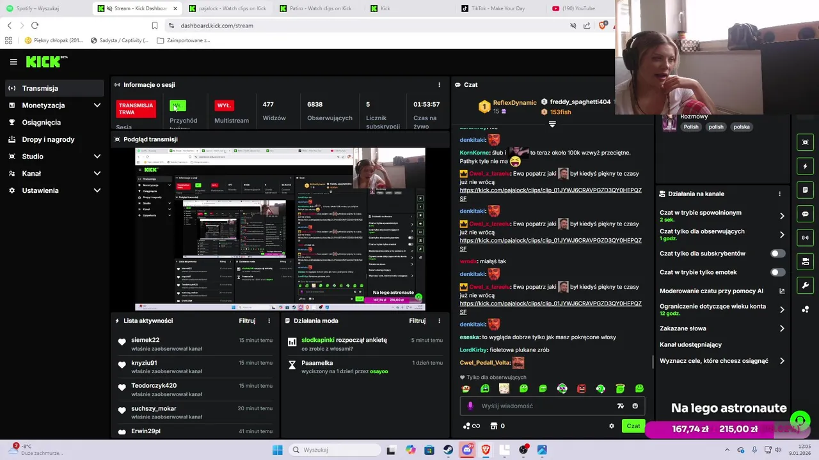819x460 pixels.
Task: Click the stream preview panel icon in right rail
Action: 806,142
